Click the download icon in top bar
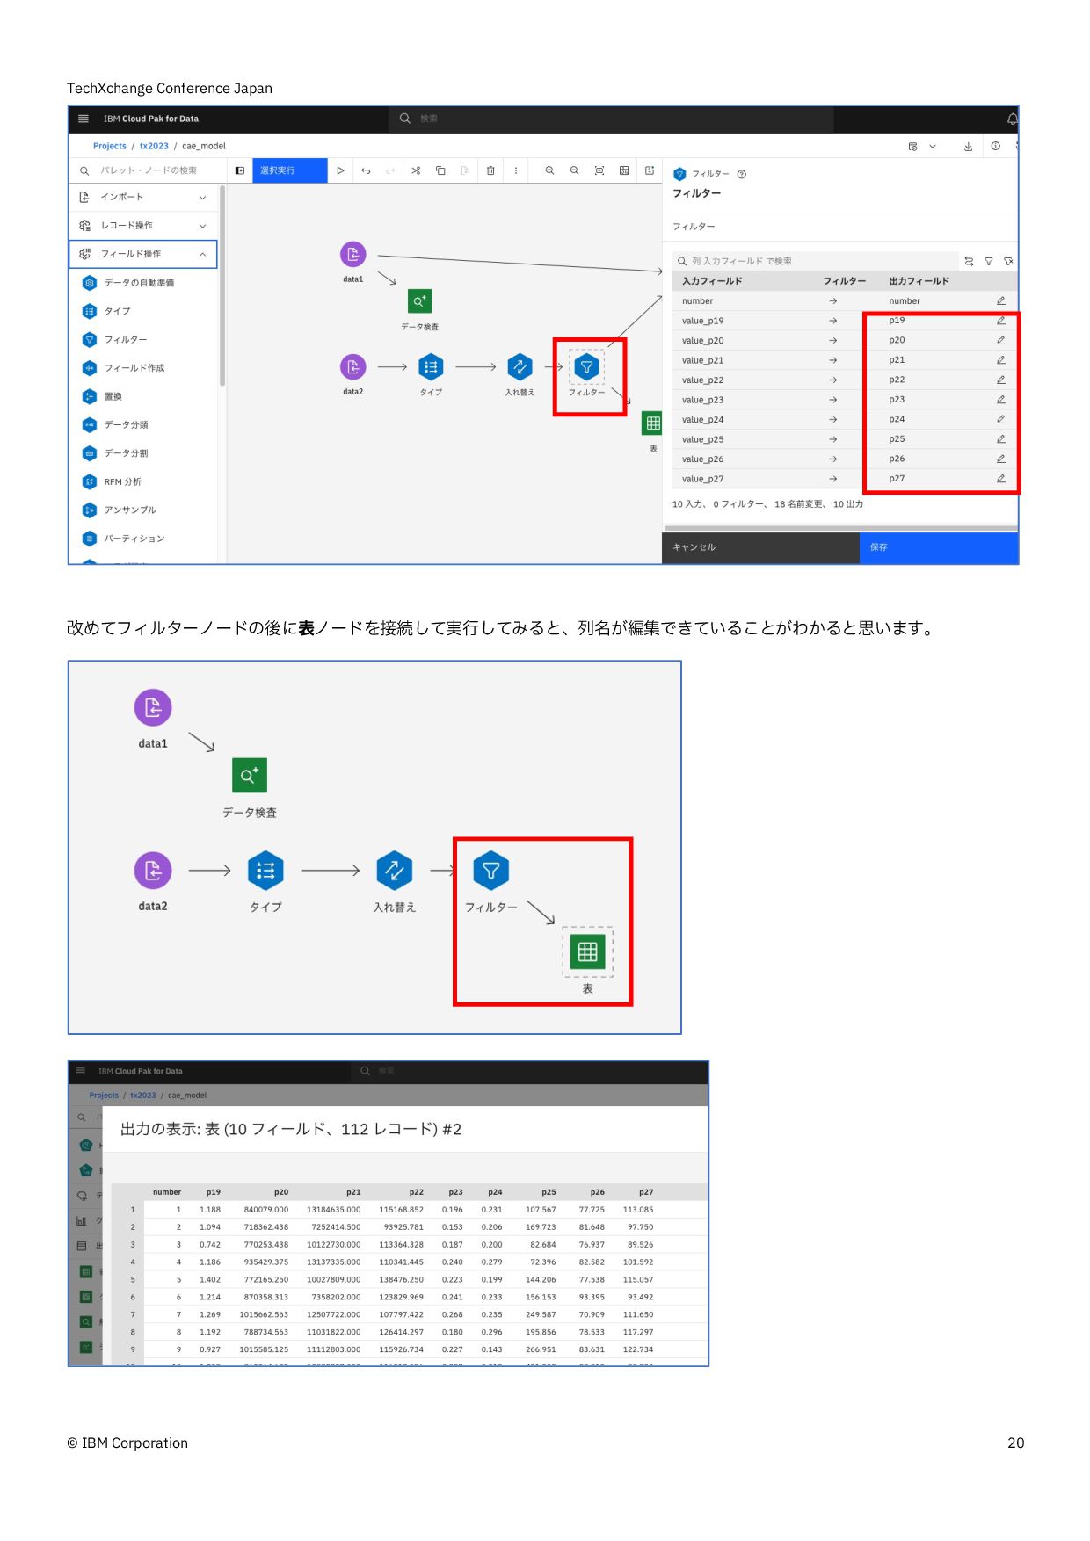This screenshot has height=1541, width=1090. [968, 147]
